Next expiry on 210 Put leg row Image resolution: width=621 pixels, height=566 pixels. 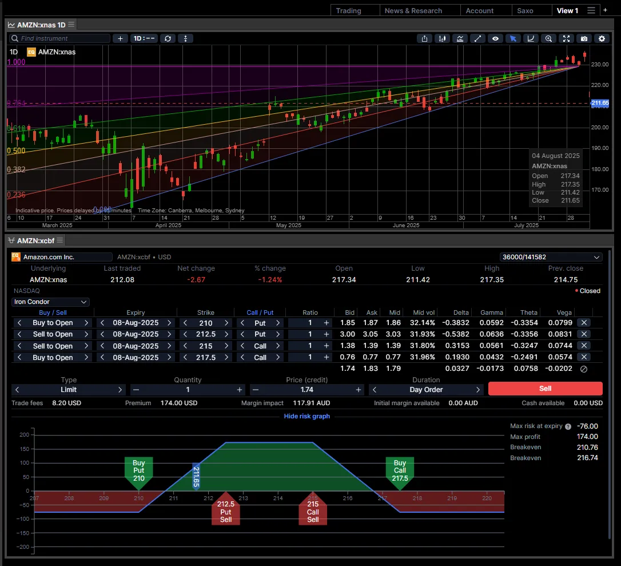click(169, 323)
